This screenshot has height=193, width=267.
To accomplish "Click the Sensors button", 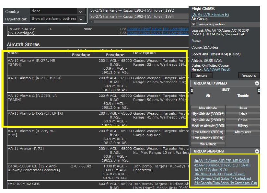I will (x=202, y=75).
